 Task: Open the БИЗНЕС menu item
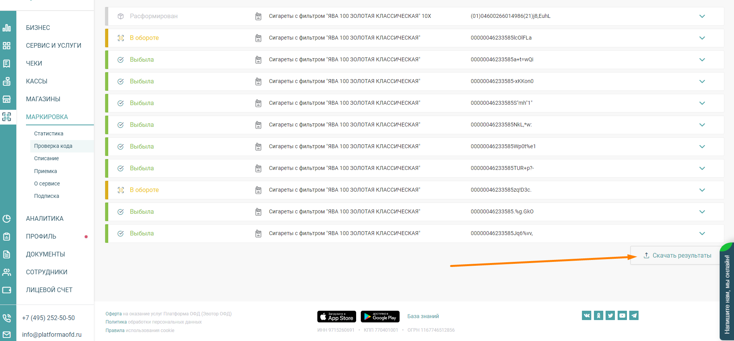click(x=38, y=28)
